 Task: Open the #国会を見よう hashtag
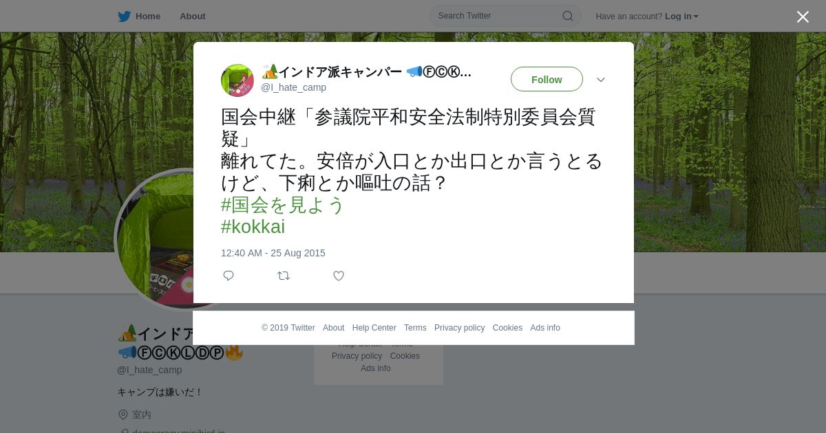[x=282, y=205]
